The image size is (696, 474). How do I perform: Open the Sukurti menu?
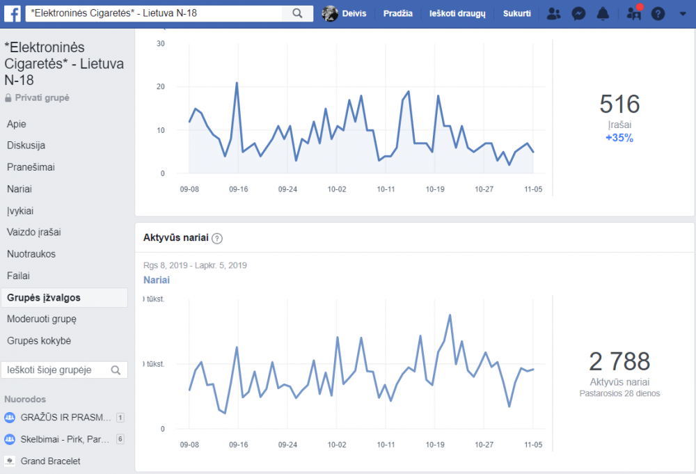[x=516, y=14]
